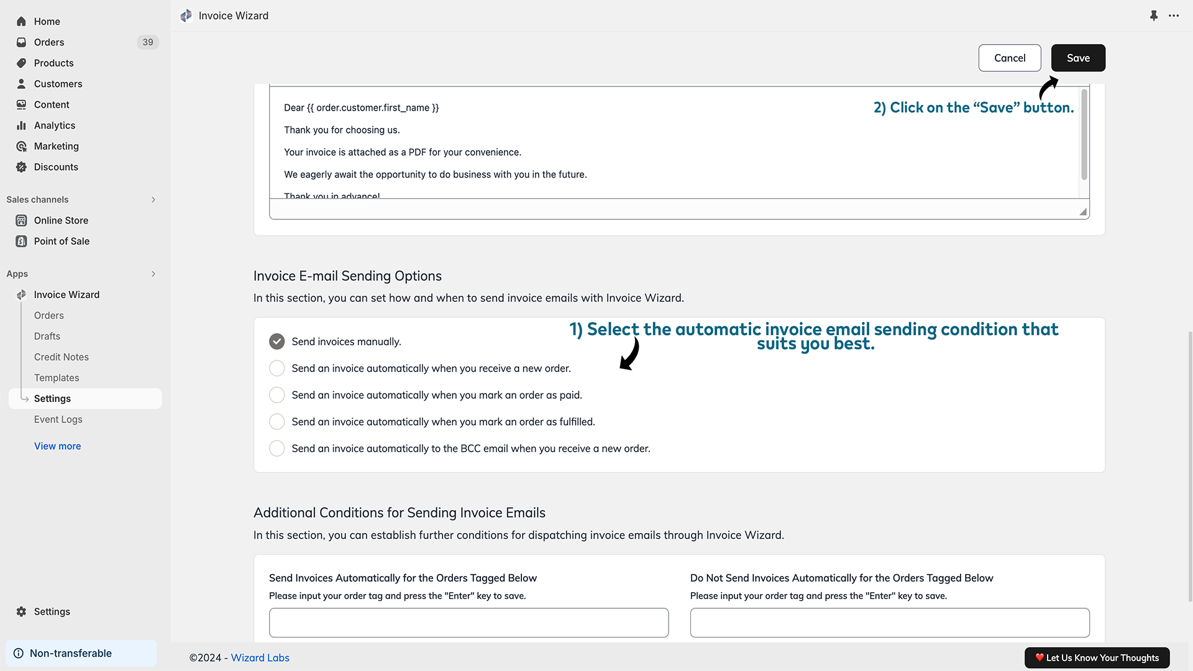1193x671 pixels.
Task: Pin the app using the pin icon
Action: tap(1154, 16)
